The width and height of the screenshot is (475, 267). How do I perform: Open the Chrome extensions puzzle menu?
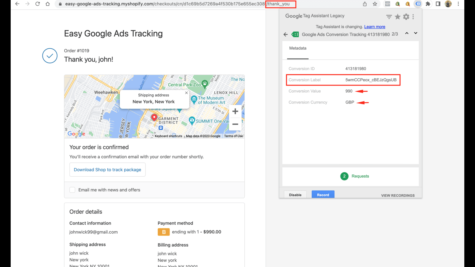point(428,4)
